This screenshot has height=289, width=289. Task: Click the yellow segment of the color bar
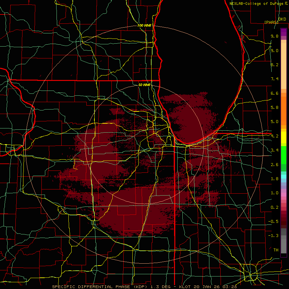[x=284, y=137]
